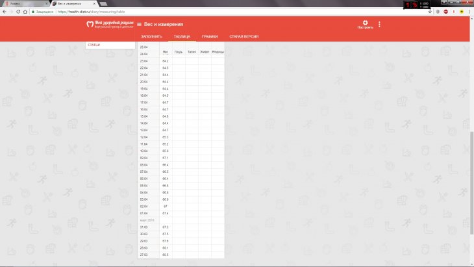Reload the page with the browser refresh icon
This screenshot has width=474, height=267.
[x=17, y=11]
